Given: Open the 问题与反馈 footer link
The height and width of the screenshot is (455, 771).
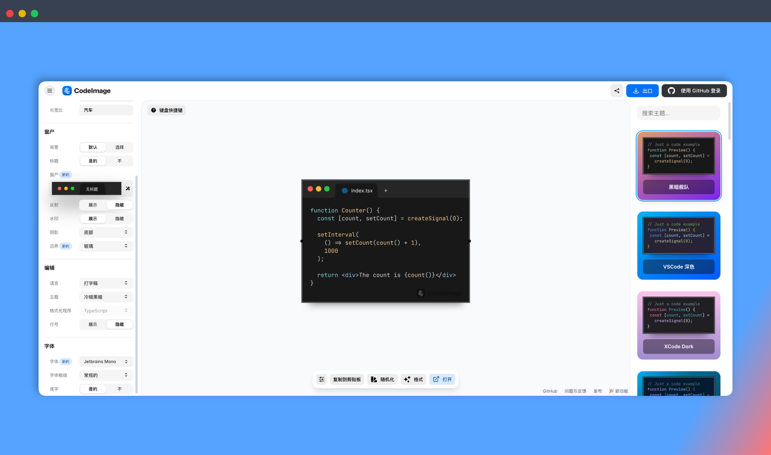Looking at the screenshot, I should tap(575, 391).
